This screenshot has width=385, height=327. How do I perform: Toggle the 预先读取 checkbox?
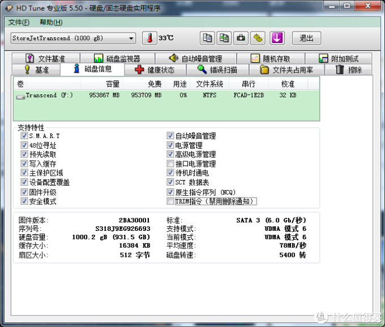(x=24, y=154)
